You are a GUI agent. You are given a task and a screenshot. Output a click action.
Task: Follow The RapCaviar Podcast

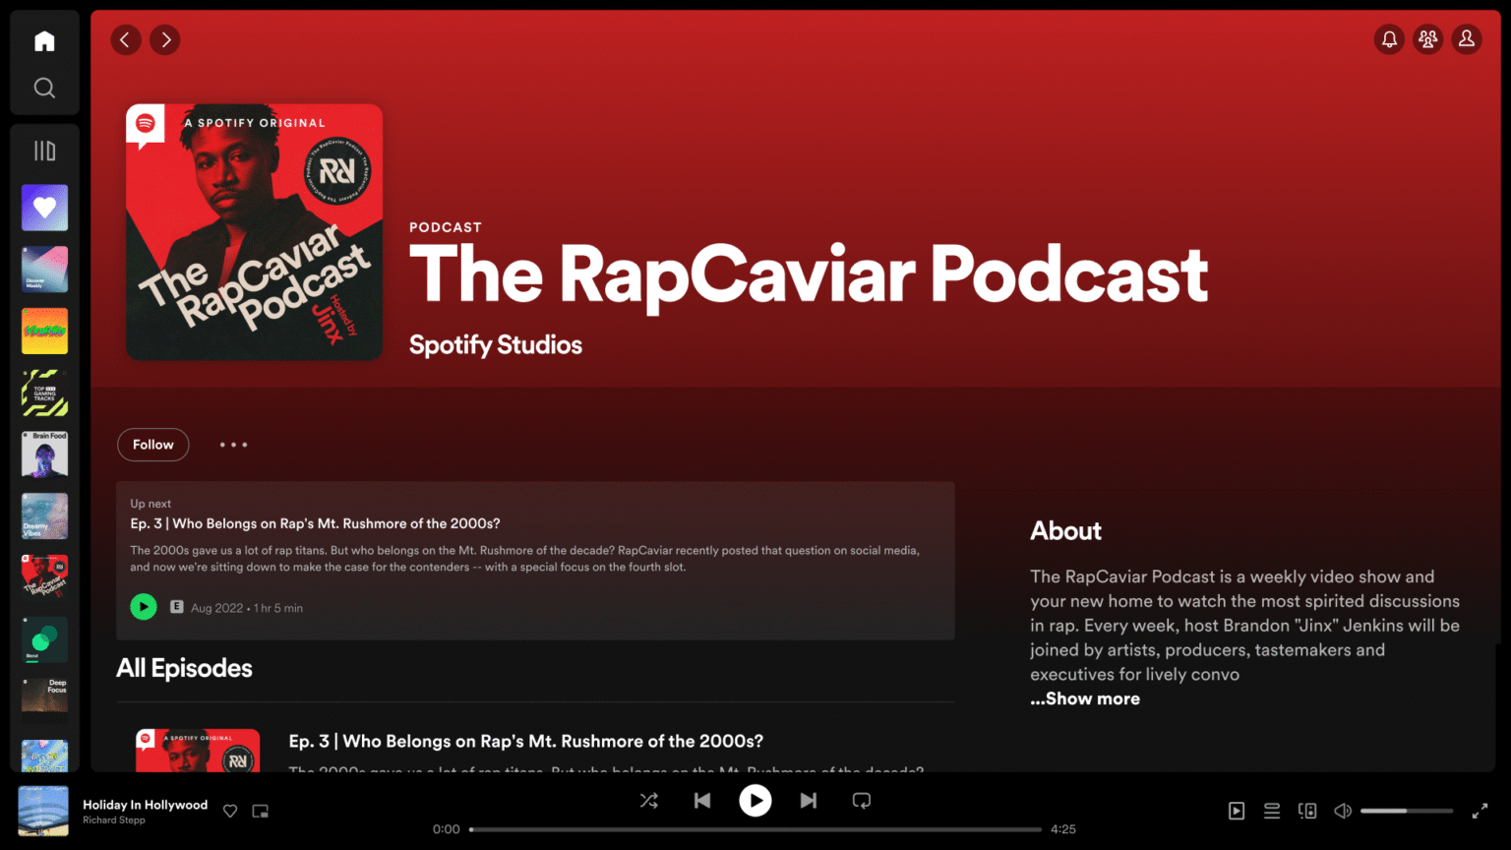pos(152,445)
